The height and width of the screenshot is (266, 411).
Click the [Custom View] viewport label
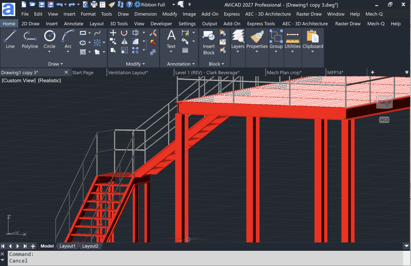coord(18,81)
